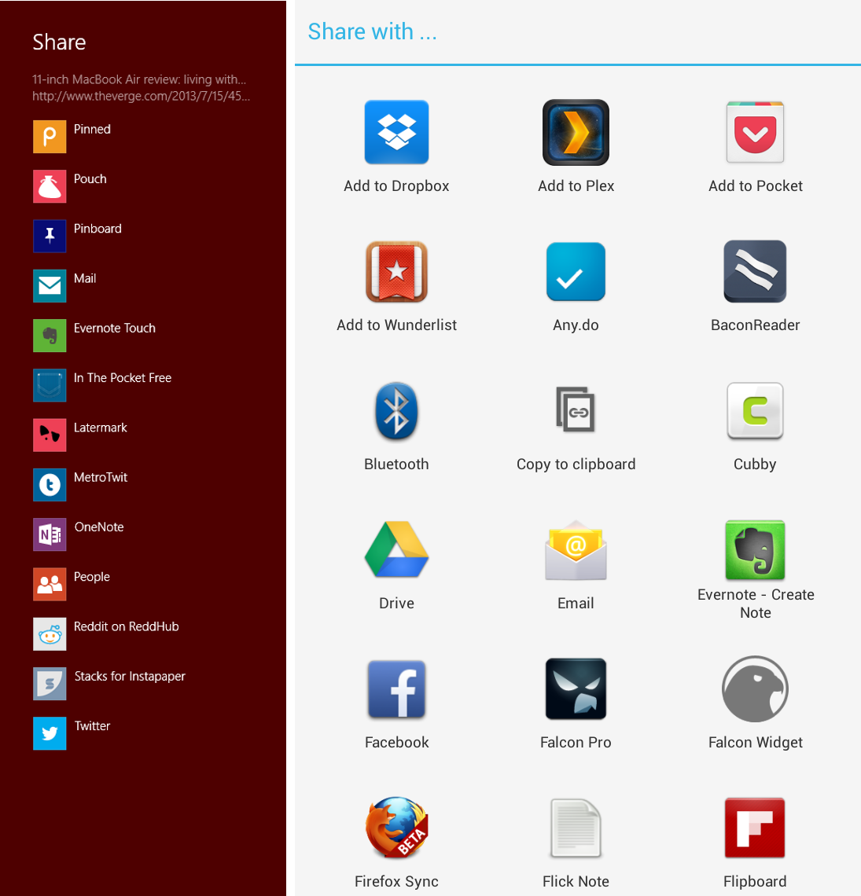Click Reddit on ReddHub entry
This screenshot has width=861, height=896.
click(126, 627)
